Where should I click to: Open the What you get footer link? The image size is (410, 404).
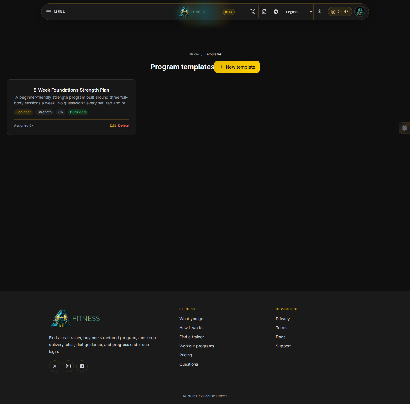pyautogui.click(x=192, y=319)
